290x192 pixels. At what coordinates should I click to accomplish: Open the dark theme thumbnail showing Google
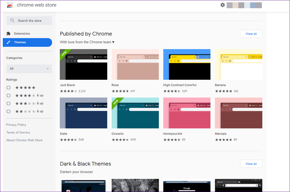pyautogui.click(x=187, y=186)
